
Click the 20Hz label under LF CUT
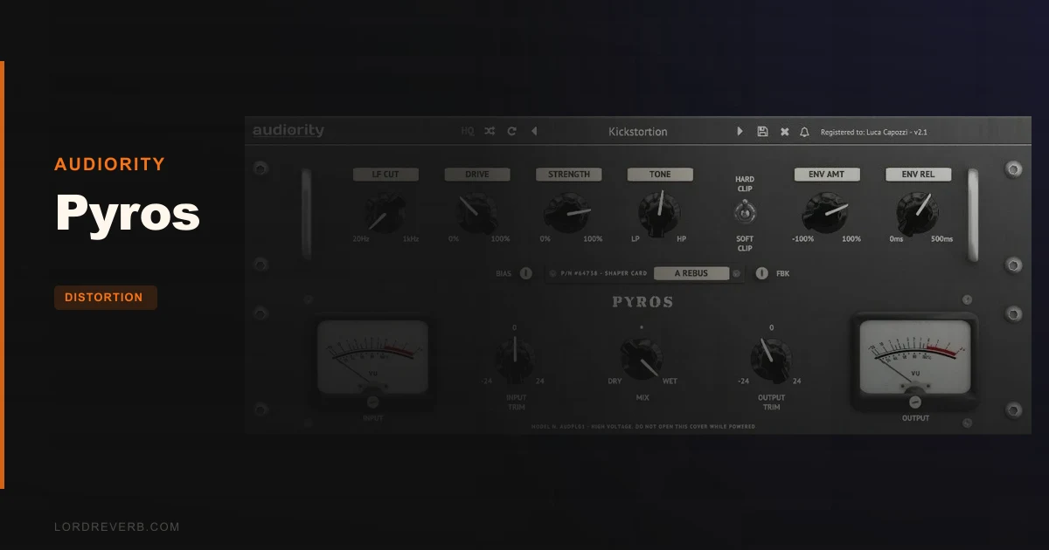coord(360,239)
